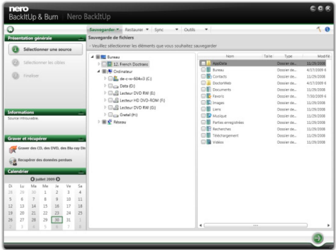Sort the file list by Nom column
The height and width of the screenshot is (250, 336).
(x=230, y=56)
